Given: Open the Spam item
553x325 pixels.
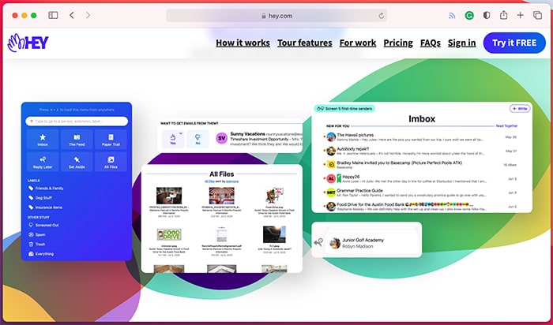Looking at the screenshot, I should point(36,234).
